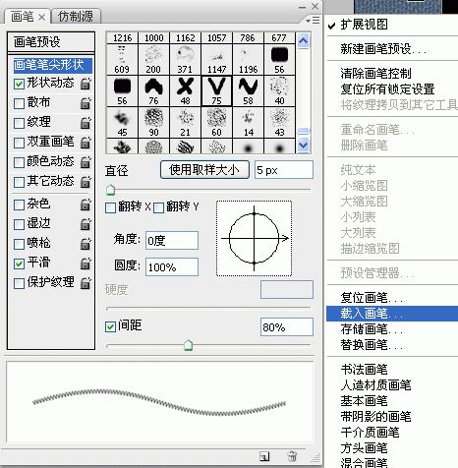
Task: Uncheck the 平滑 checkbox
Action: pyautogui.click(x=19, y=263)
